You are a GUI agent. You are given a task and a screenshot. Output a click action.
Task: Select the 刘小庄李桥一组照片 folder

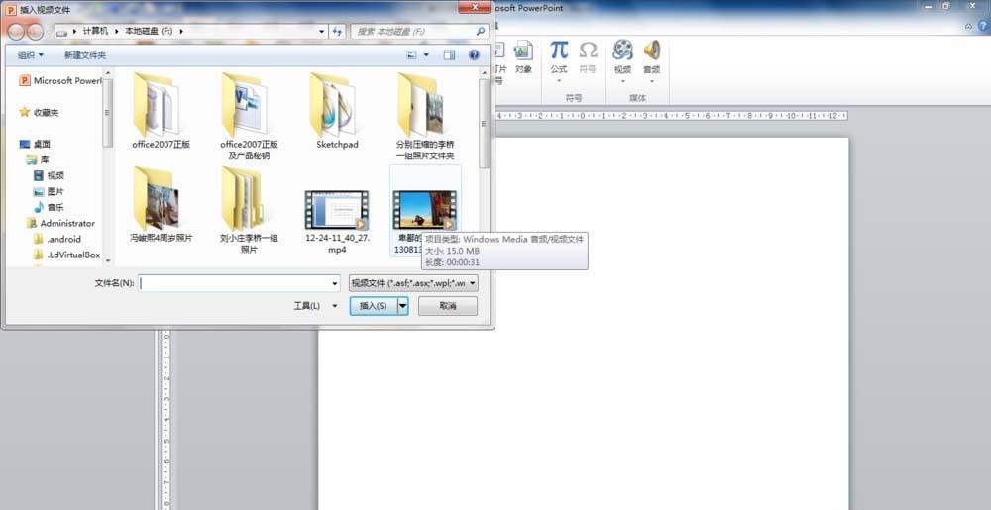(x=249, y=211)
